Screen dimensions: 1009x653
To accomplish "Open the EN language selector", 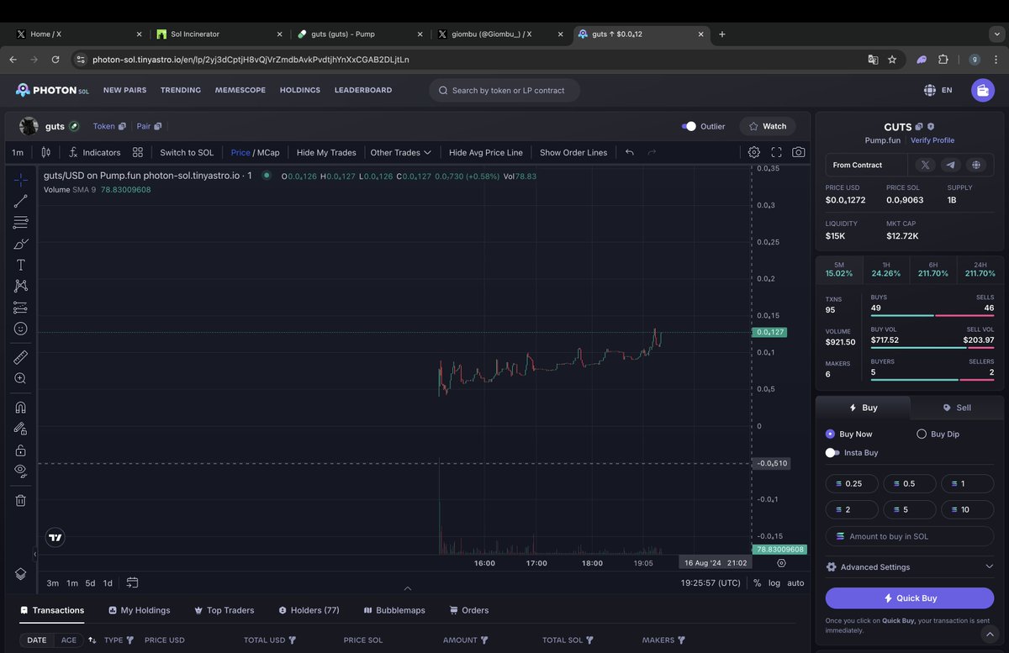I will click(938, 90).
